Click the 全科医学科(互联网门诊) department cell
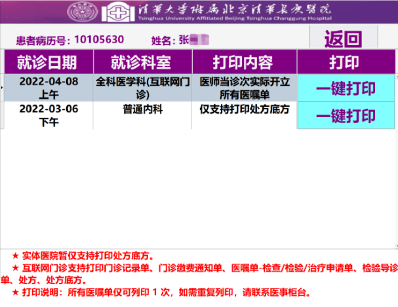Screen dimensions: 398x307 pos(142,88)
